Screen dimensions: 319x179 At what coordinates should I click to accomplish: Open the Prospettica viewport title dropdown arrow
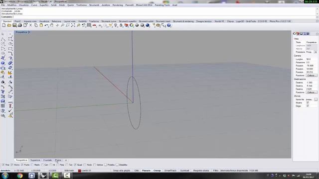29,32
